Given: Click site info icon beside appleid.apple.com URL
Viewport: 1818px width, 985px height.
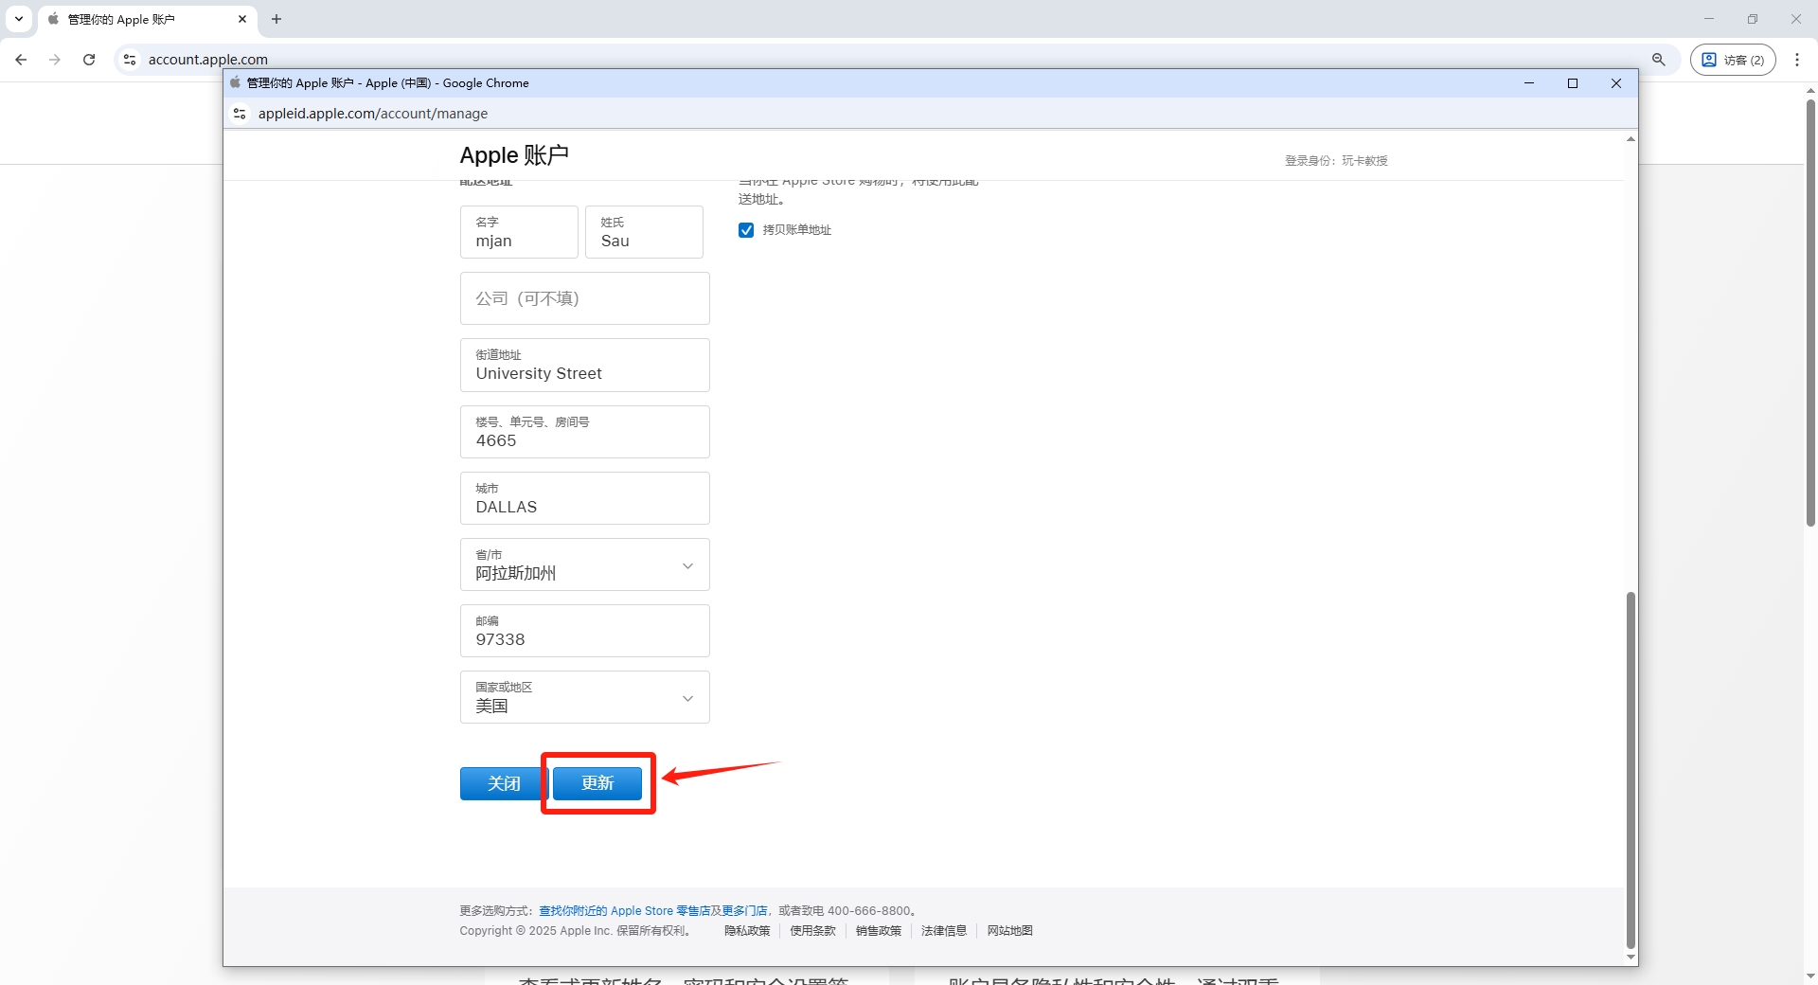Looking at the screenshot, I should click(240, 114).
